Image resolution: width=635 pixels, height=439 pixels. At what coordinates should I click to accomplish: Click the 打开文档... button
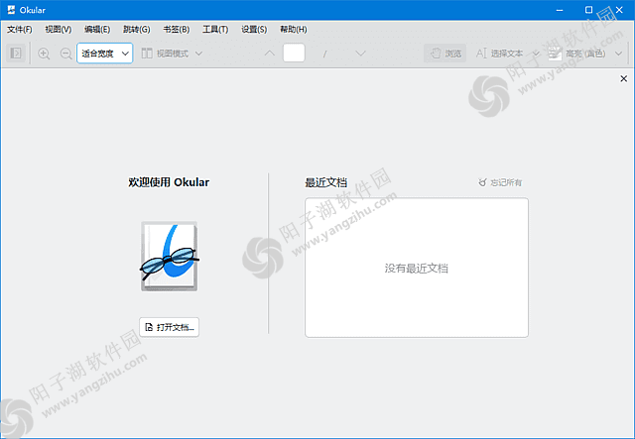click(170, 327)
